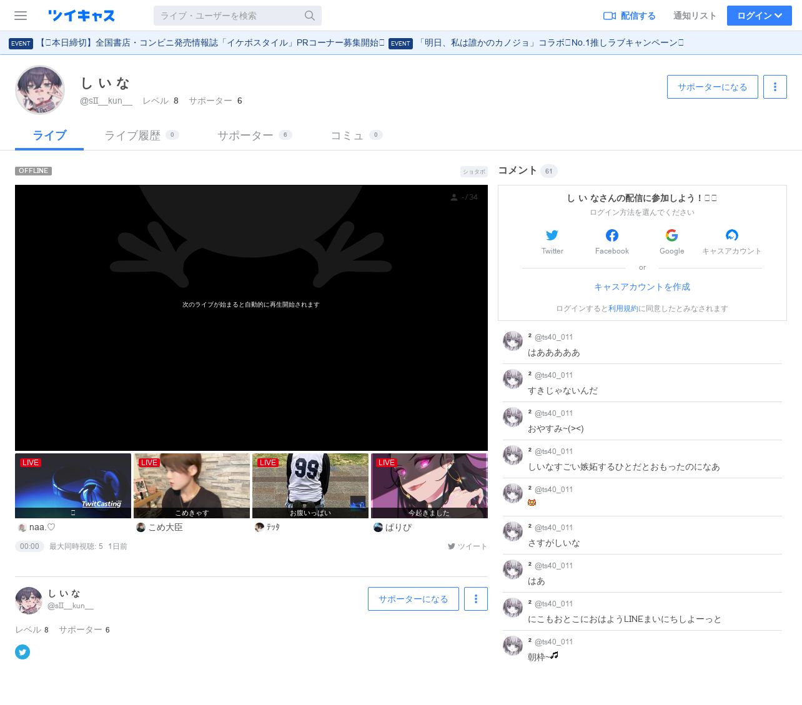This screenshot has height=705, width=802.
Task: Switch to the コミュ tab
Action: (x=356, y=136)
